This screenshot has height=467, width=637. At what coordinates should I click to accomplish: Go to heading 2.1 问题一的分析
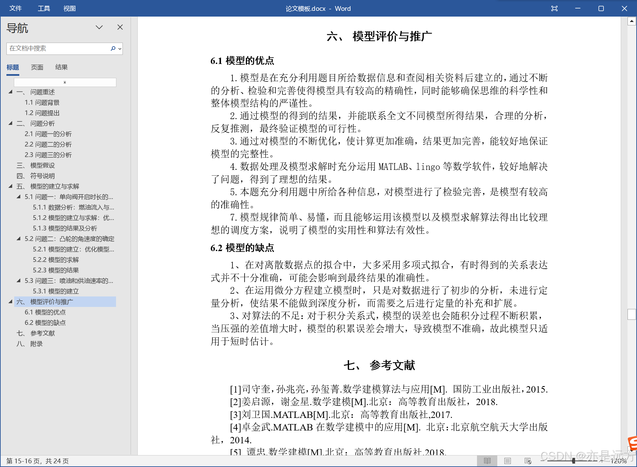(48, 134)
